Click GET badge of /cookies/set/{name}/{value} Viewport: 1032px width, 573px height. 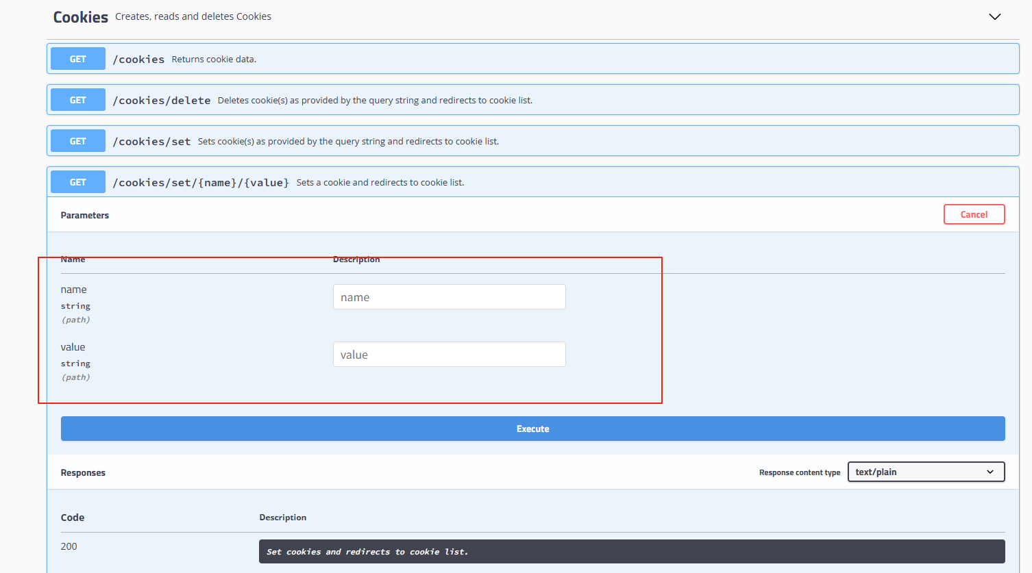click(78, 182)
